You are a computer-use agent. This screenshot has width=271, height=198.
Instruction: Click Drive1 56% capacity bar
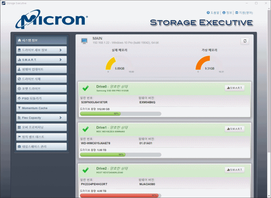point(121,154)
